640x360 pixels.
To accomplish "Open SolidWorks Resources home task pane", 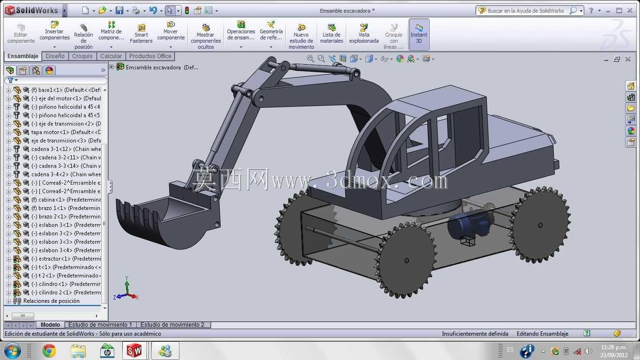I will [631, 86].
